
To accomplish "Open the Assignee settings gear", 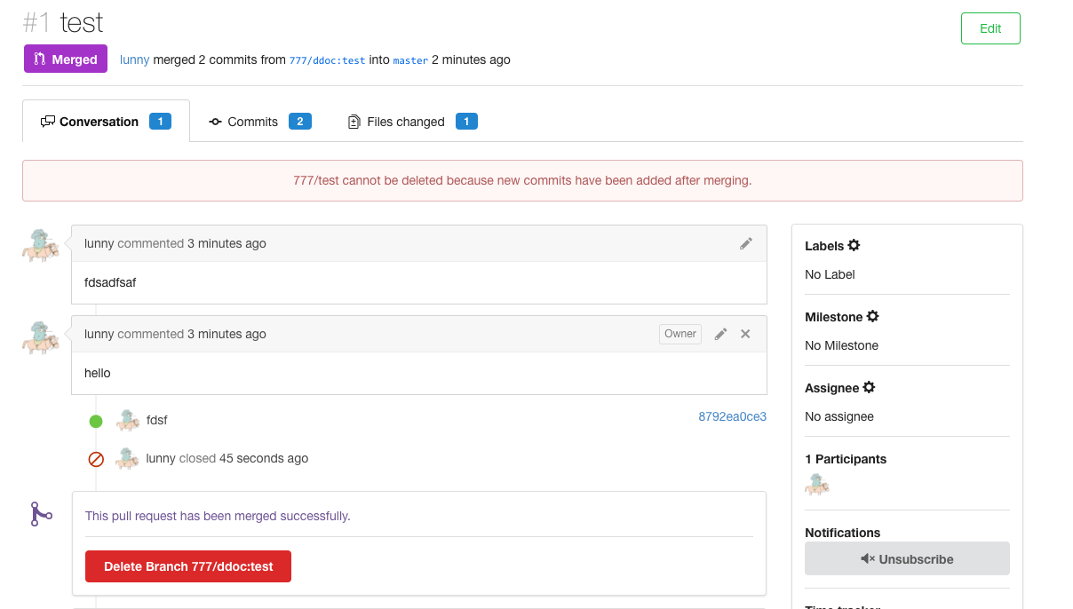I will [x=869, y=387].
